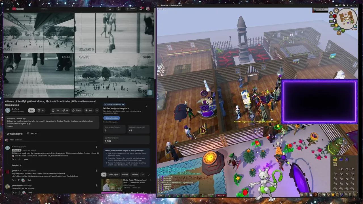Toggle the XP drops orb

[x=331, y=13]
